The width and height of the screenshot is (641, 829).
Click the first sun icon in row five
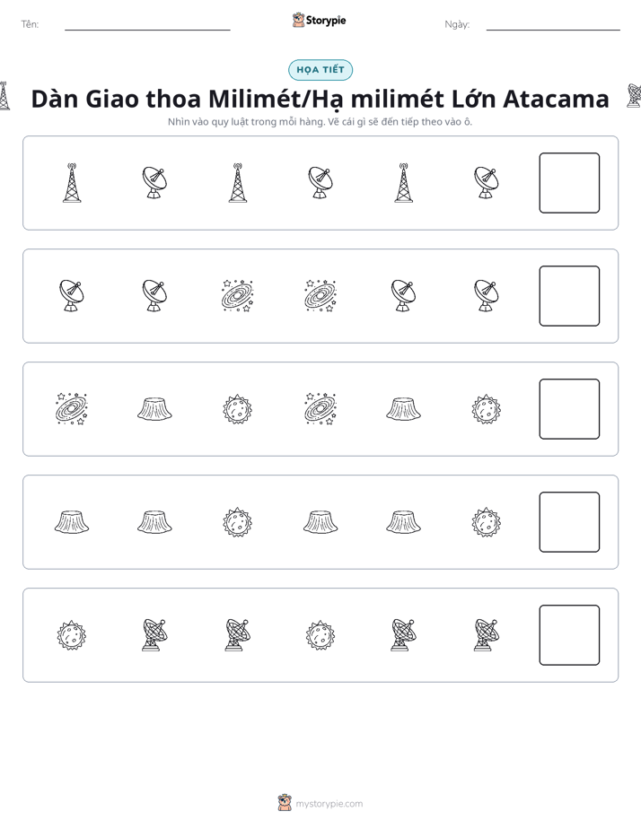(x=72, y=635)
